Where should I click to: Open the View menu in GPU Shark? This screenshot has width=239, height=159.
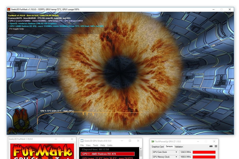pyautogui.click(x=88, y=145)
